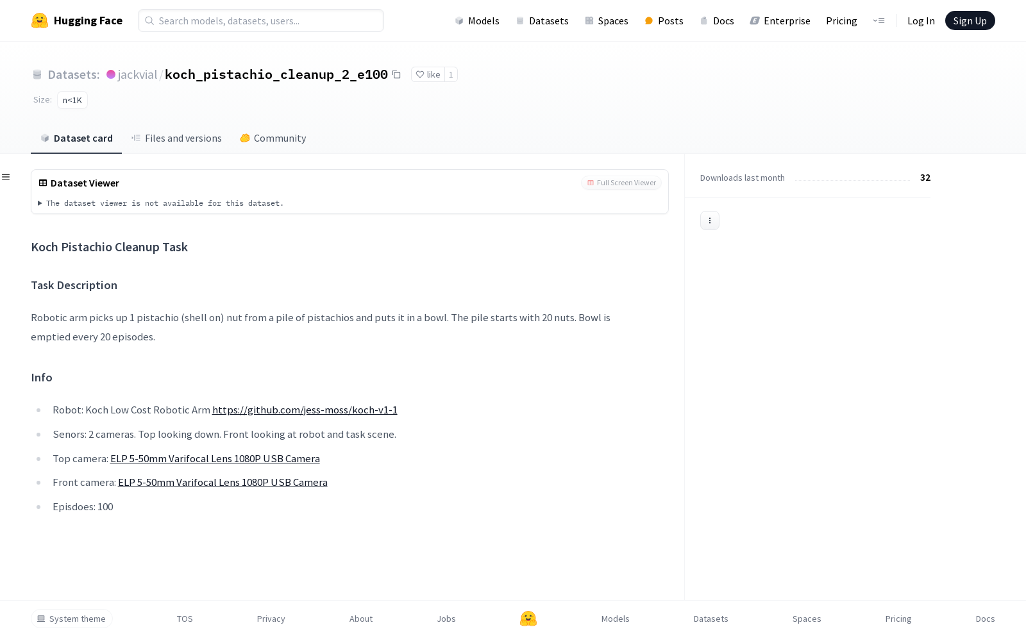
Task: Click the heart like button
Action: pyautogui.click(x=428, y=75)
